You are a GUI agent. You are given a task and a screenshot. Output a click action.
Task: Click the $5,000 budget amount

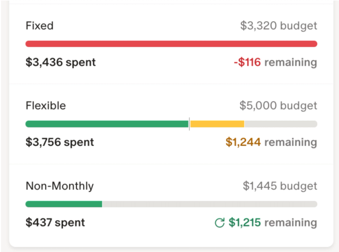tap(278, 106)
